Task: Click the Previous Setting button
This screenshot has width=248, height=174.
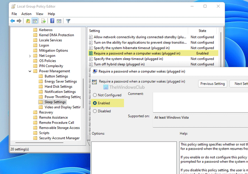Action: [x=213, y=84]
